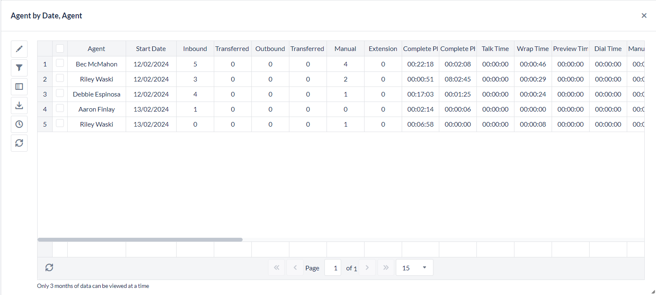Sort by the Start Date column header
The height and width of the screenshot is (295, 656).
[x=151, y=49]
